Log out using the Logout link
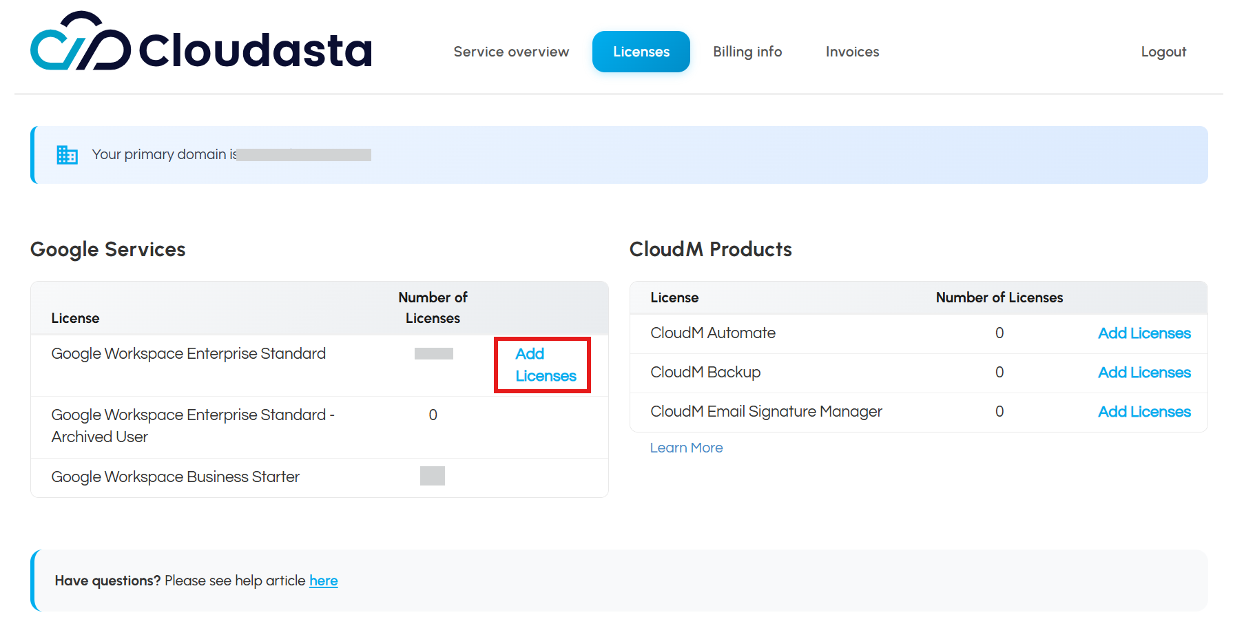Viewport: 1244px width, 626px height. [x=1163, y=52]
